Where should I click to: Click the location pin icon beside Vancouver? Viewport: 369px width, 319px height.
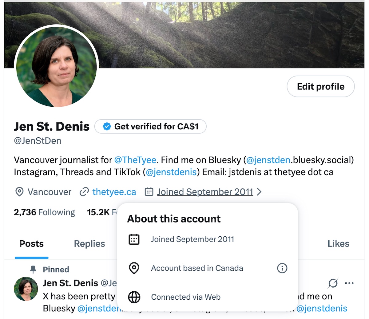(19, 192)
